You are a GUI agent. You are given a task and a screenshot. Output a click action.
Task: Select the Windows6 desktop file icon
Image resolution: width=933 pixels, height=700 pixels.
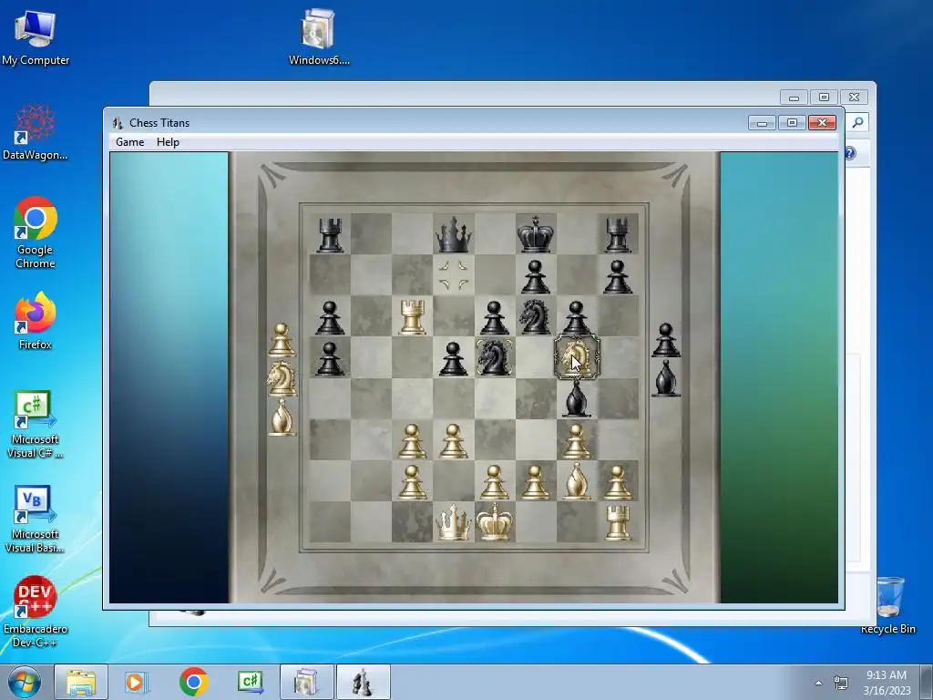tap(319, 36)
